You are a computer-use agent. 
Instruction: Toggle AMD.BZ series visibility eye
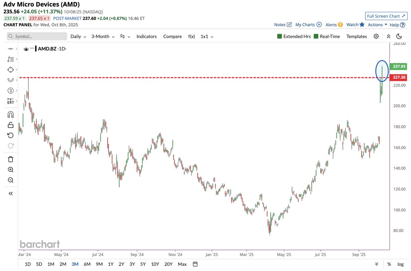26,49
